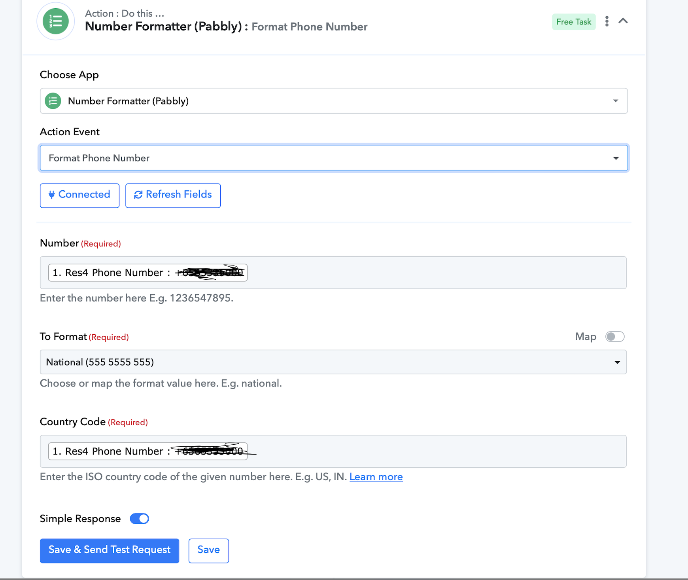Viewport: 688px width, 580px height.
Task: Collapse the action step with chevron
Action: click(623, 21)
